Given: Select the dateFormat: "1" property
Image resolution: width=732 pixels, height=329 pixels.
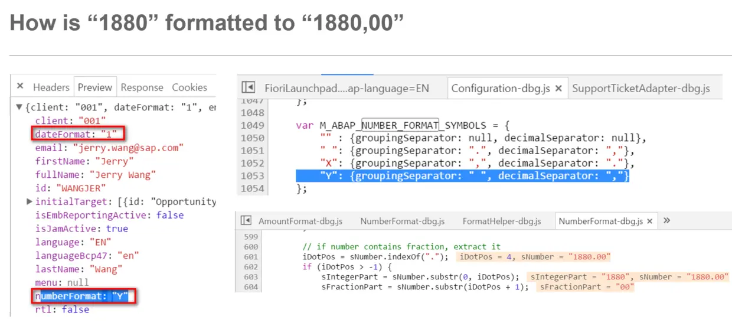Looking at the screenshot, I should (77, 134).
